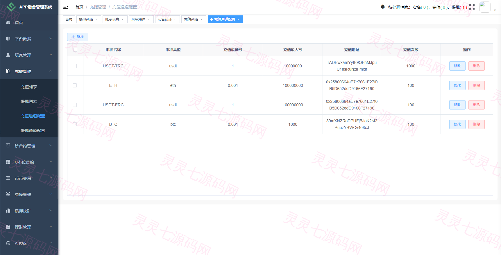Check the USDT-ERC row checkbox

(x=75, y=105)
